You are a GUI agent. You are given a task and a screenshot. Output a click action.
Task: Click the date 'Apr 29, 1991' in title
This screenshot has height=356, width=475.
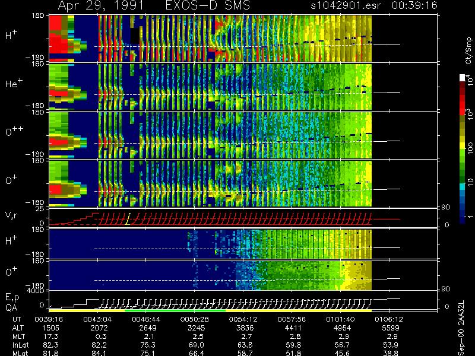[100, 5]
